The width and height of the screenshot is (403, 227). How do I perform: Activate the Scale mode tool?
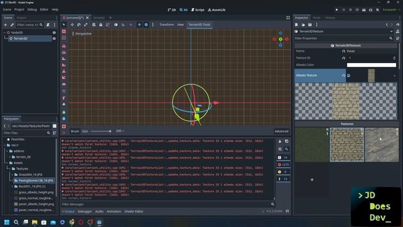click(86, 25)
